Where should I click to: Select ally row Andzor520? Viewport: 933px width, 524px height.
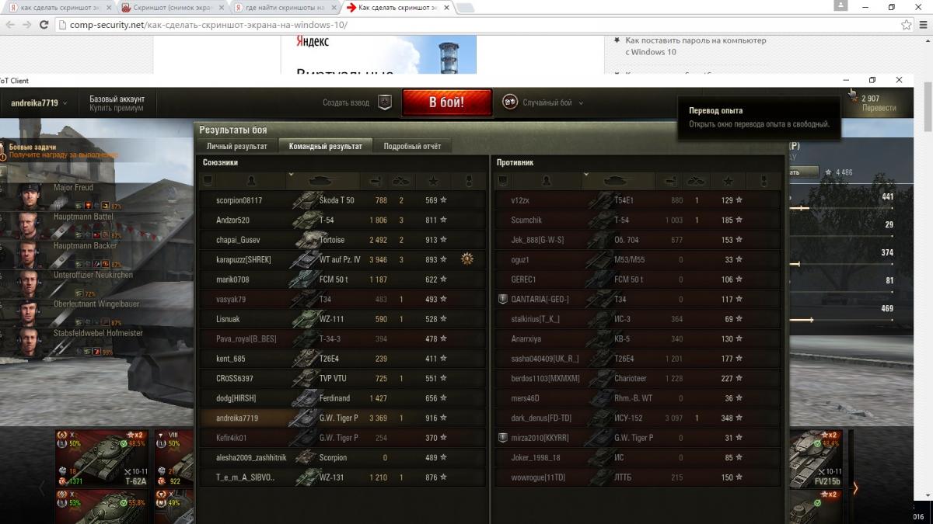[x=342, y=220]
